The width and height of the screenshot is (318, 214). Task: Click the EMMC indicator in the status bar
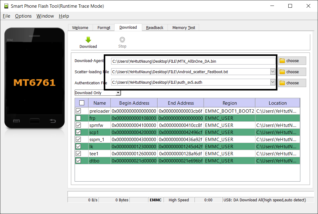click(155, 200)
